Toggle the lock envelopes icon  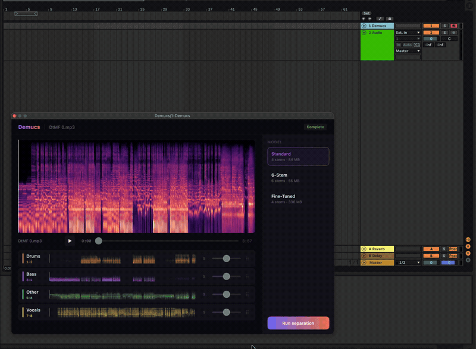click(390, 19)
